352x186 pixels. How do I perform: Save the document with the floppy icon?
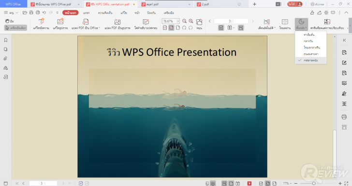pyautogui.click(x=31, y=13)
